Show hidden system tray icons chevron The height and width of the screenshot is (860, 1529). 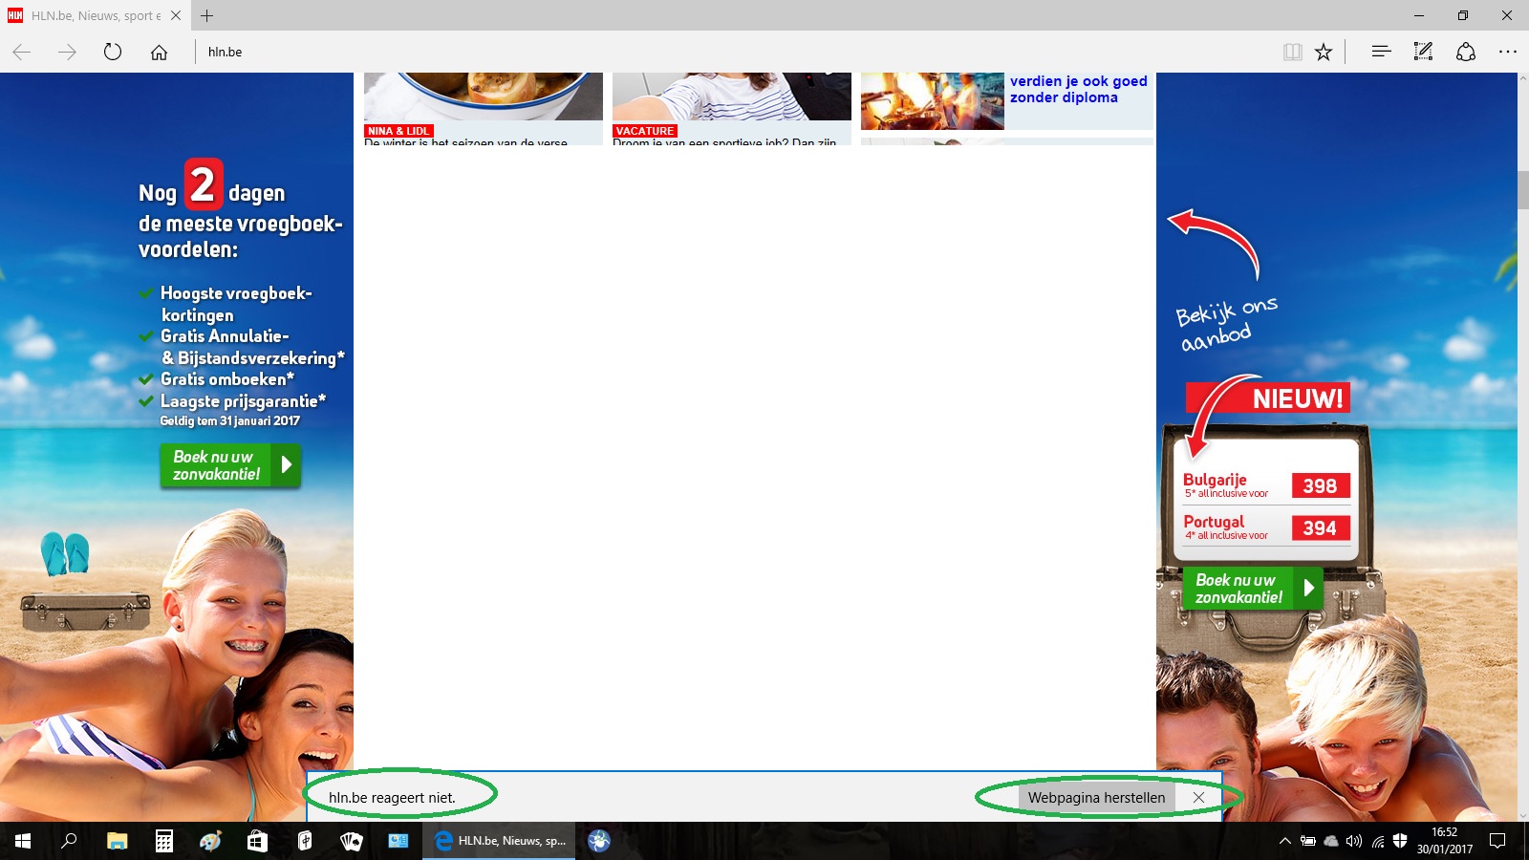click(1284, 841)
